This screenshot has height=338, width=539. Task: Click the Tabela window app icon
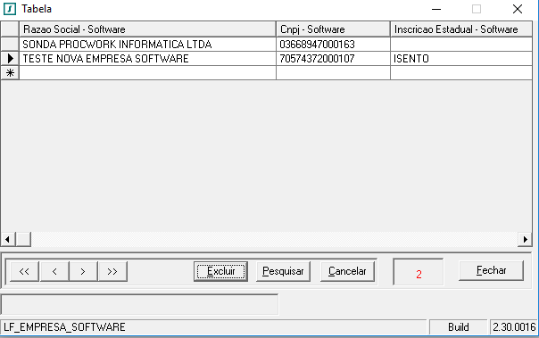[10, 9]
